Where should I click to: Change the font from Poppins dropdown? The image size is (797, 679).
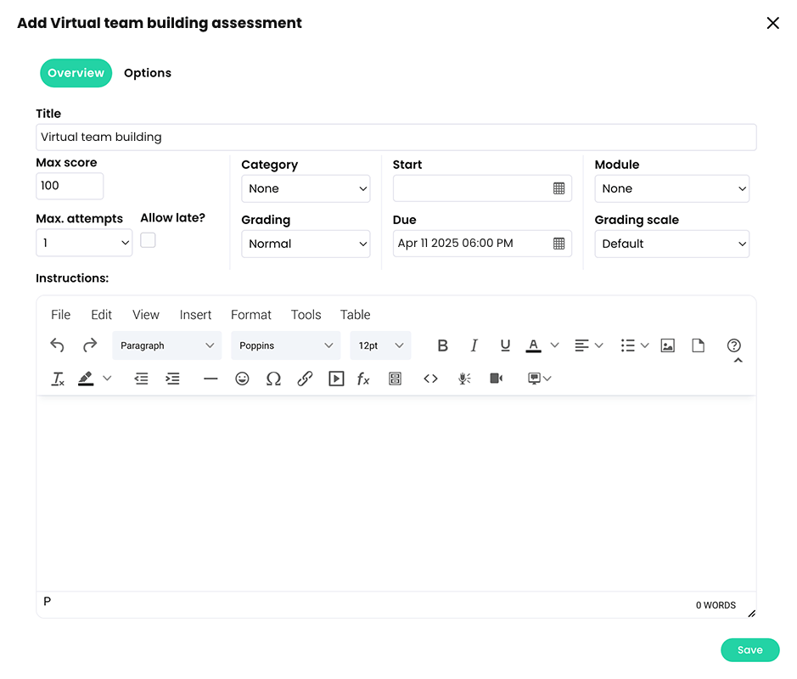point(285,345)
